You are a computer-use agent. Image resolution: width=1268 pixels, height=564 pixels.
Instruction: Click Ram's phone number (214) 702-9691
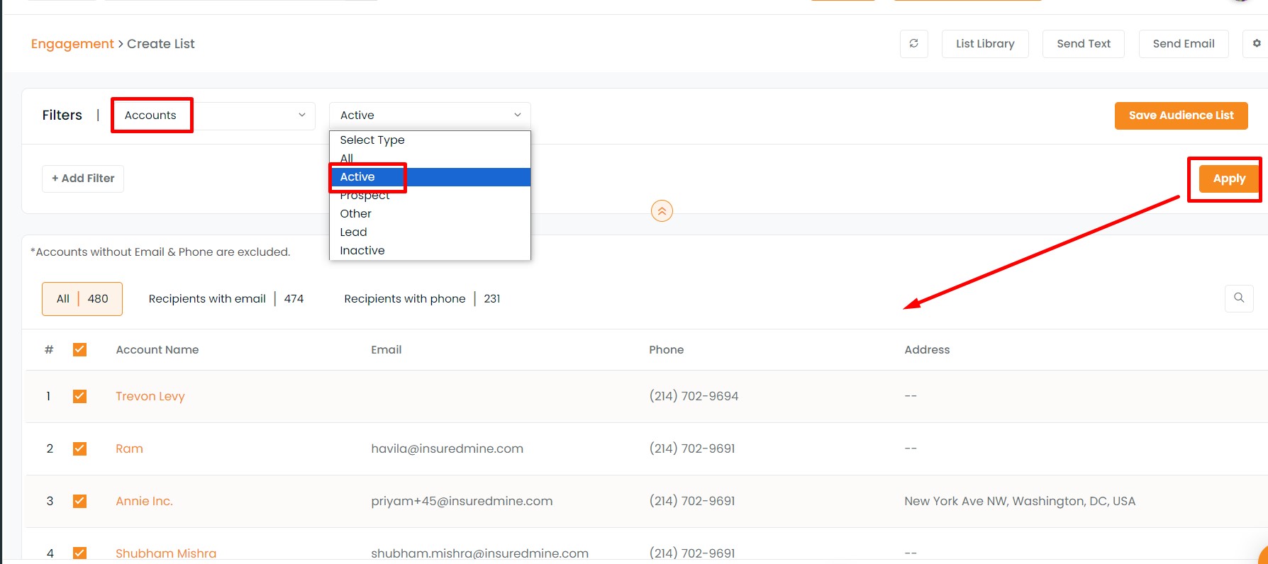(x=692, y=449)
